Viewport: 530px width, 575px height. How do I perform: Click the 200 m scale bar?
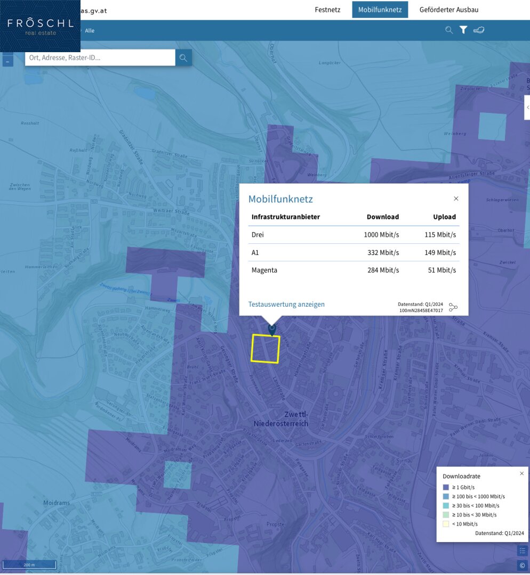pos(29,565)
